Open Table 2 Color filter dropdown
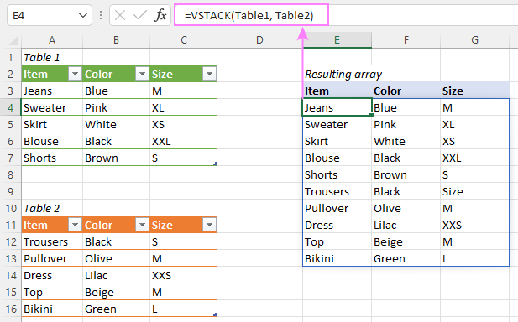The width and height of the screenshot is (518, 322). point(142,225)
